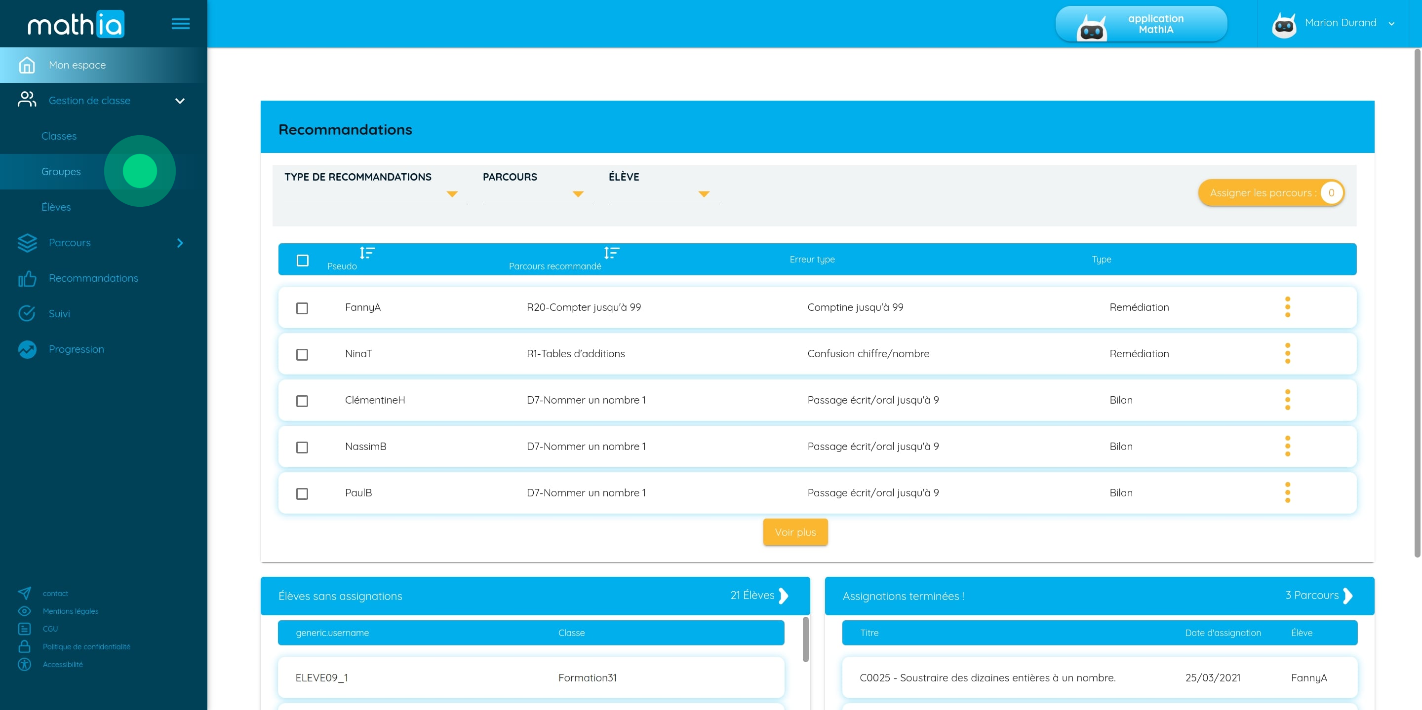This screenshot has width=1422, height=710.
Task: Sort the table by Pseudo column
Action: point(367,253)
